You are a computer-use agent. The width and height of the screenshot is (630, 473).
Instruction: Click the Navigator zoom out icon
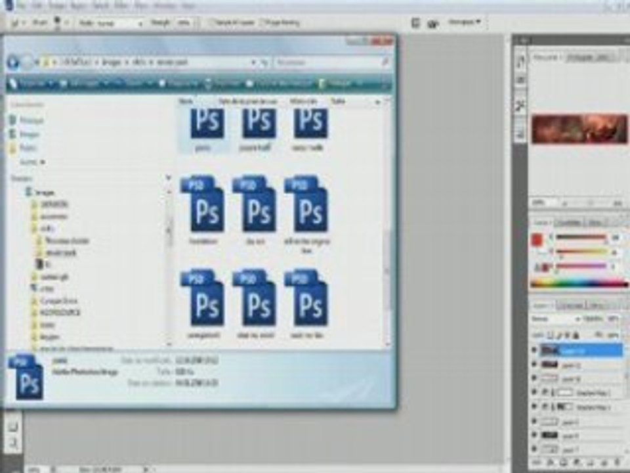tap(565, 203)
